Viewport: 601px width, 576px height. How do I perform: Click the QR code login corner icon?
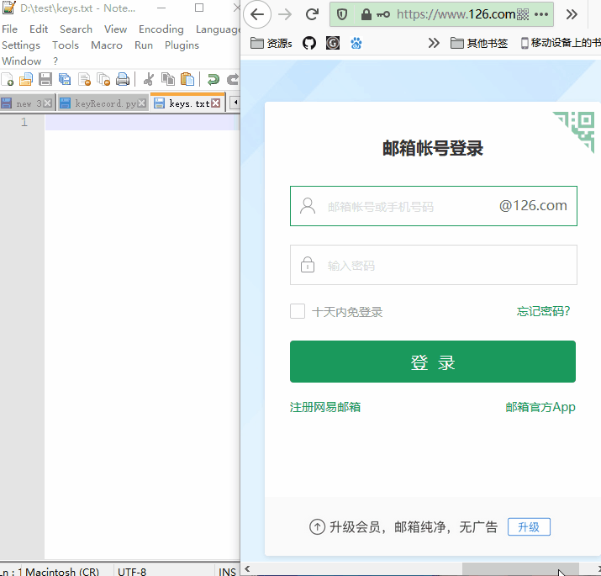[575, 131]
